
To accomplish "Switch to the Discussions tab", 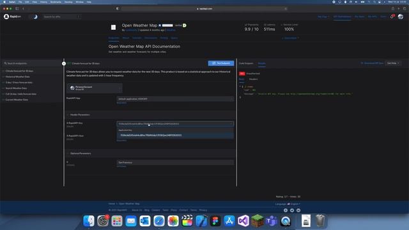I will point(151,38).
